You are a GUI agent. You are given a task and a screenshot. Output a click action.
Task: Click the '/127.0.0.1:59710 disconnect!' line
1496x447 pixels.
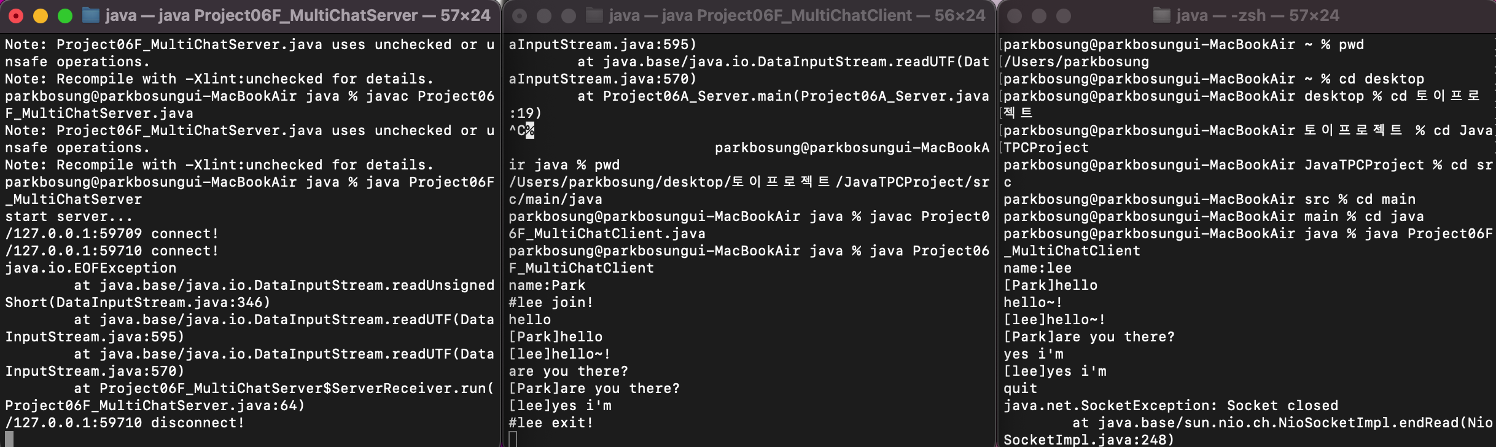click(126, 422)
